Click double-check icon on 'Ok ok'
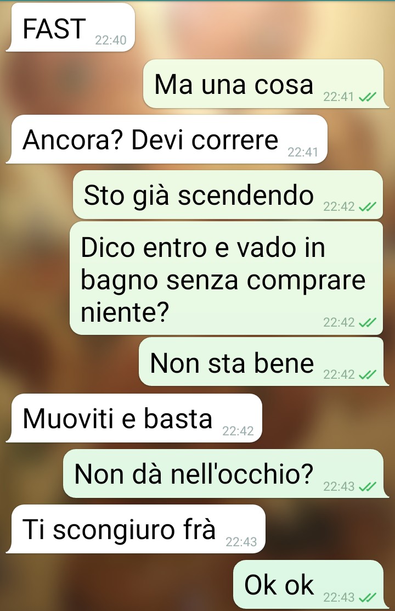The height and width of the screenshot is (611, 395). point(367,597)
